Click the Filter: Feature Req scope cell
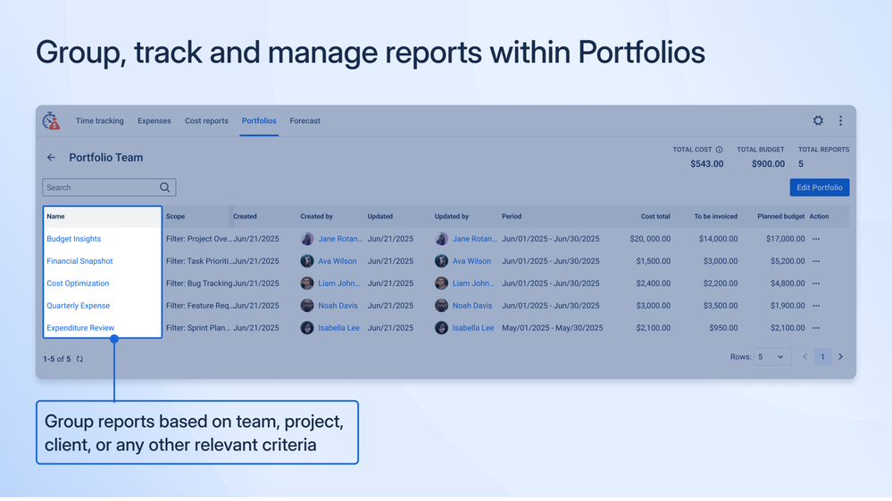Viewport: 892px width, 501px height. pyautogui.click(x=198, y=306)
